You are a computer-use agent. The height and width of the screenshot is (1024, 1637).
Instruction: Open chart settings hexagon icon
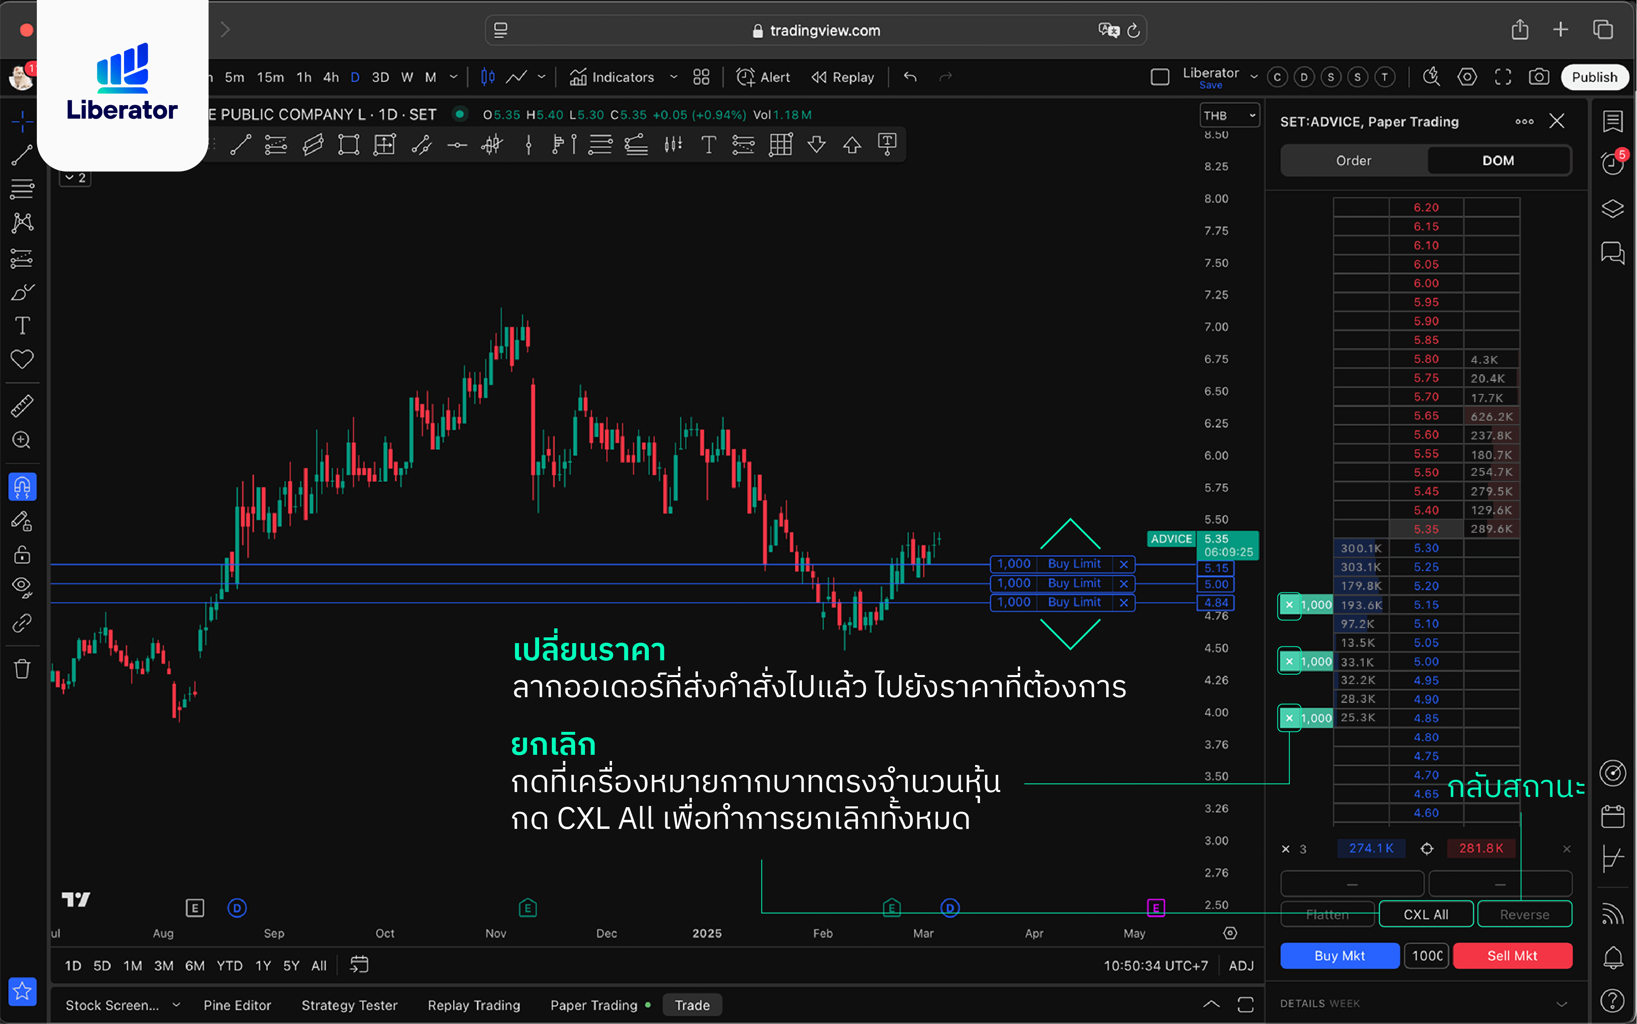tap(1467, 77)
